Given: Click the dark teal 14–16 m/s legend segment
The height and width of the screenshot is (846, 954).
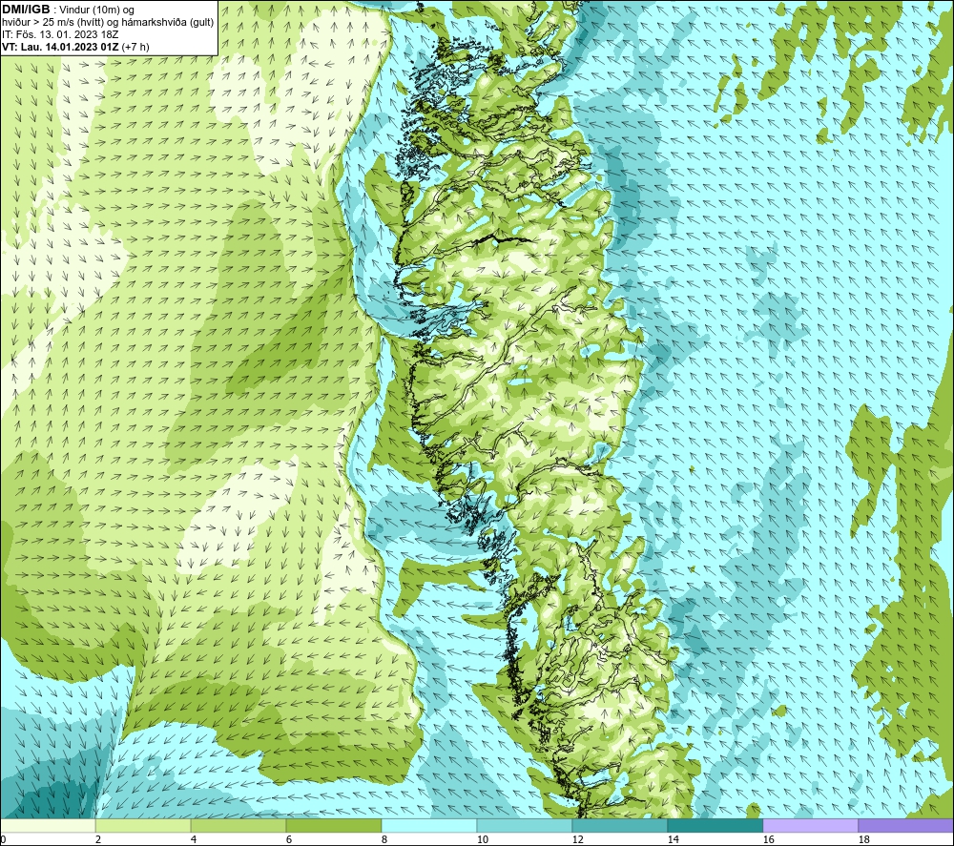Looking at the screenshot, I should [x=715, y=826].
